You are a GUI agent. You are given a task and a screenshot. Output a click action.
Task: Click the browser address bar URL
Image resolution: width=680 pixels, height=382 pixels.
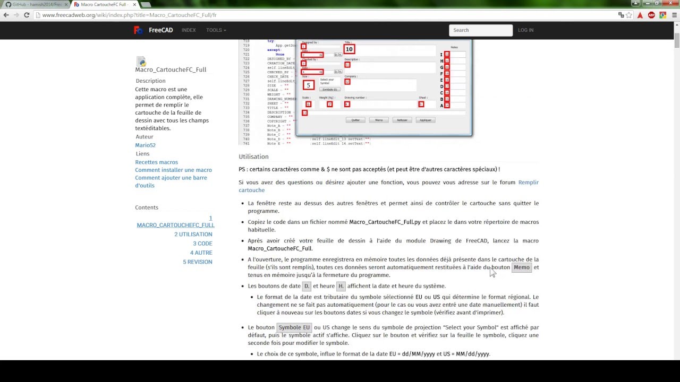[129, 15]
